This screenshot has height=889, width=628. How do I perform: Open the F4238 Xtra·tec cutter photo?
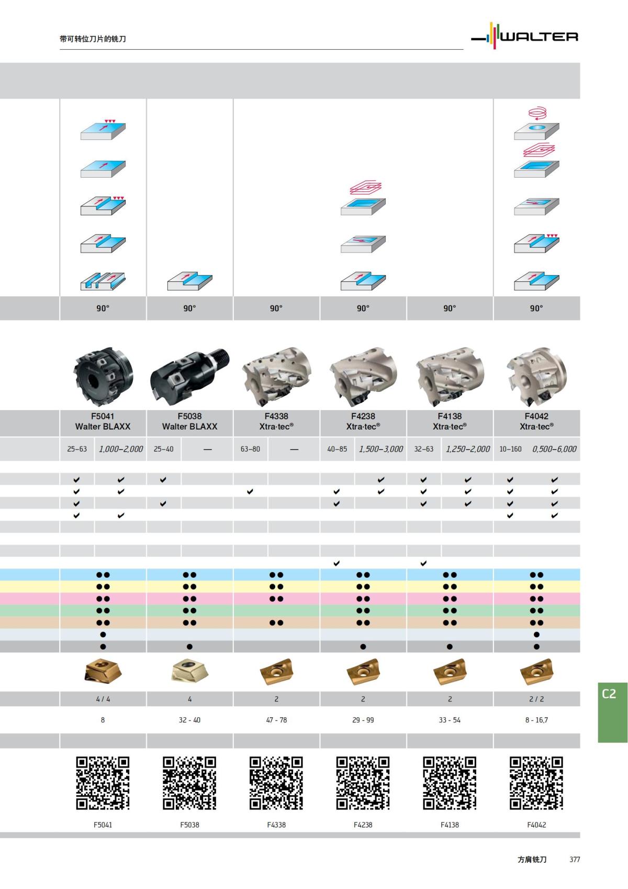(x=363, y=376)
